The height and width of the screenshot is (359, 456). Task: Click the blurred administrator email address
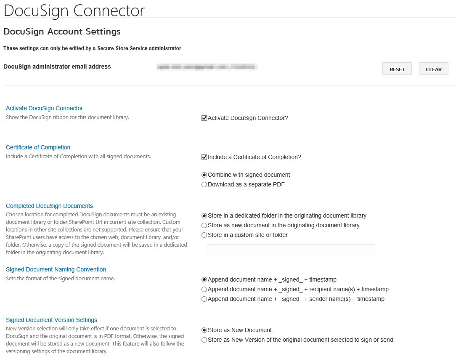[207, 66]
